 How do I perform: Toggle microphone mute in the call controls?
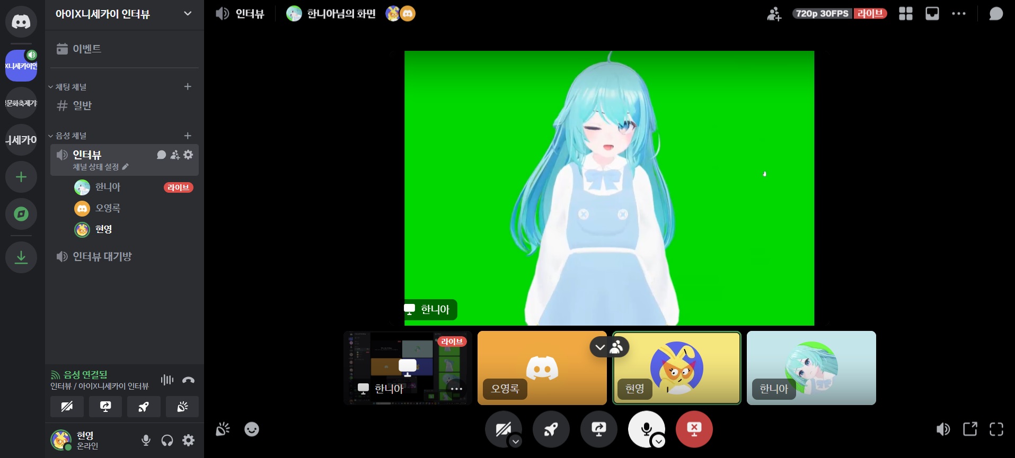point(645,428)
